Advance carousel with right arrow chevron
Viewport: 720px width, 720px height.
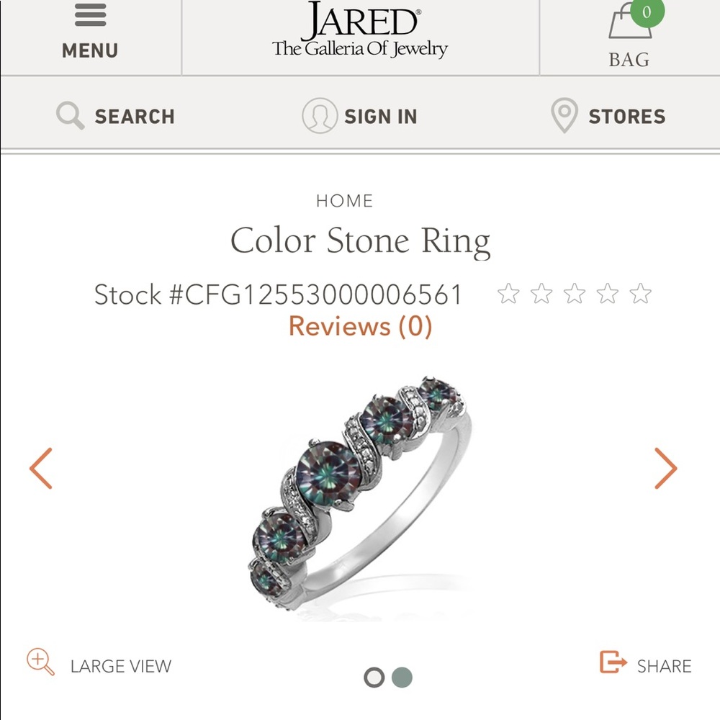(x=666, y=468)
